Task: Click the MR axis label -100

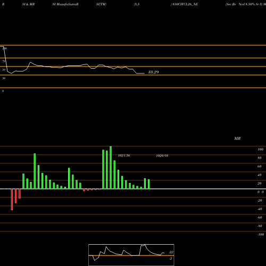Action: [x=261, y=235]
